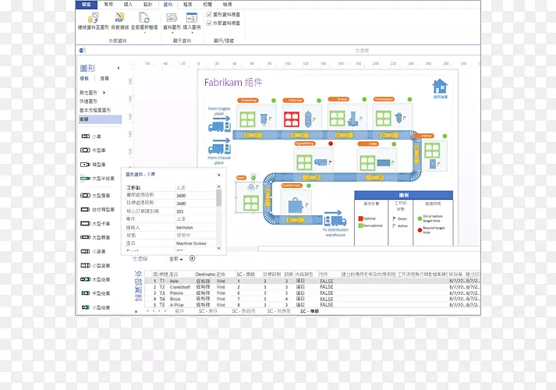
Task: Expand the insert legend dropdown arrow
Action: pos(192,33)
